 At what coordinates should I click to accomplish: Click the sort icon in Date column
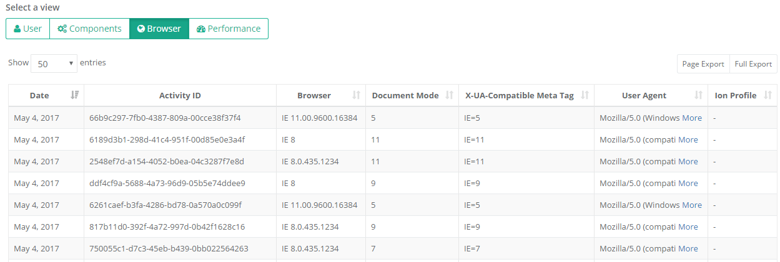(75, 95)
